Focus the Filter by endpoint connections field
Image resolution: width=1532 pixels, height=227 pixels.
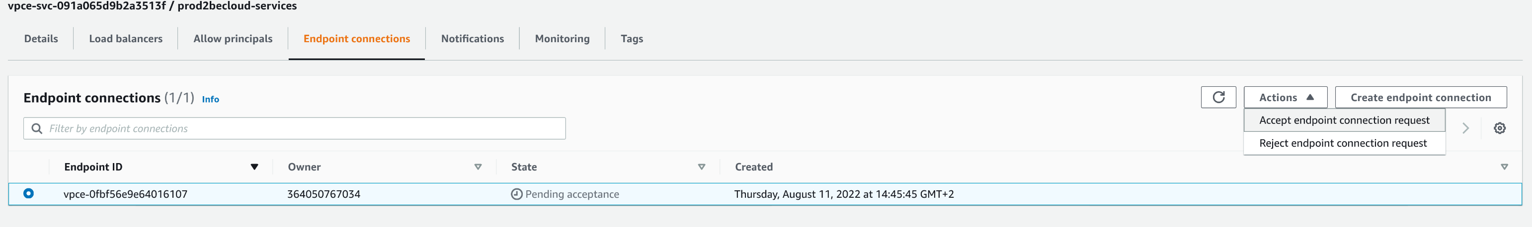[x=303, y=128]
